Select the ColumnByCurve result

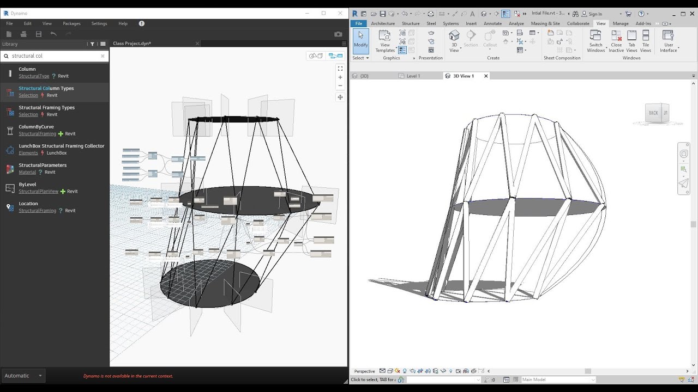coord(55,130)
